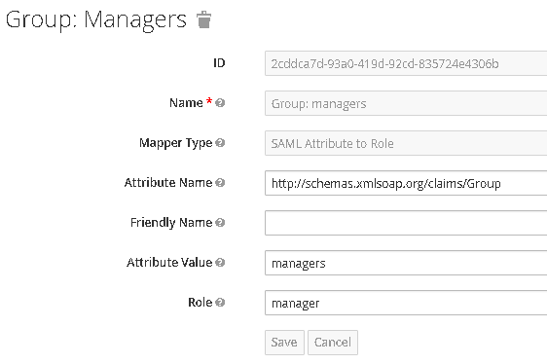
Task: Click the 'Role' label text
Action: (x=200, y=303)
